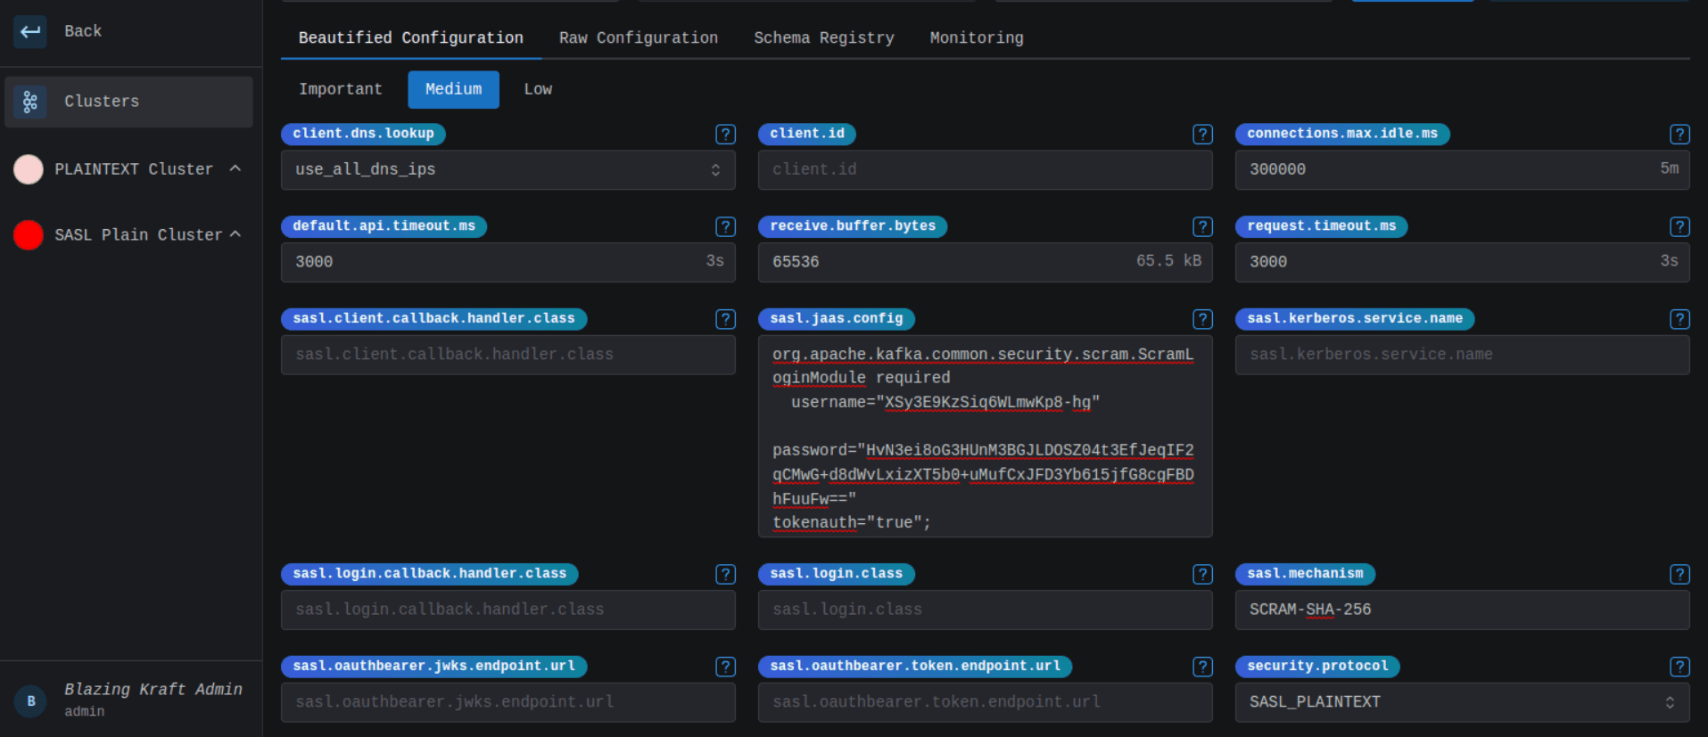Collapse the SASL Plain Cluster chevron
This screenshot has height=737, width=1708.
click(235, 234)
